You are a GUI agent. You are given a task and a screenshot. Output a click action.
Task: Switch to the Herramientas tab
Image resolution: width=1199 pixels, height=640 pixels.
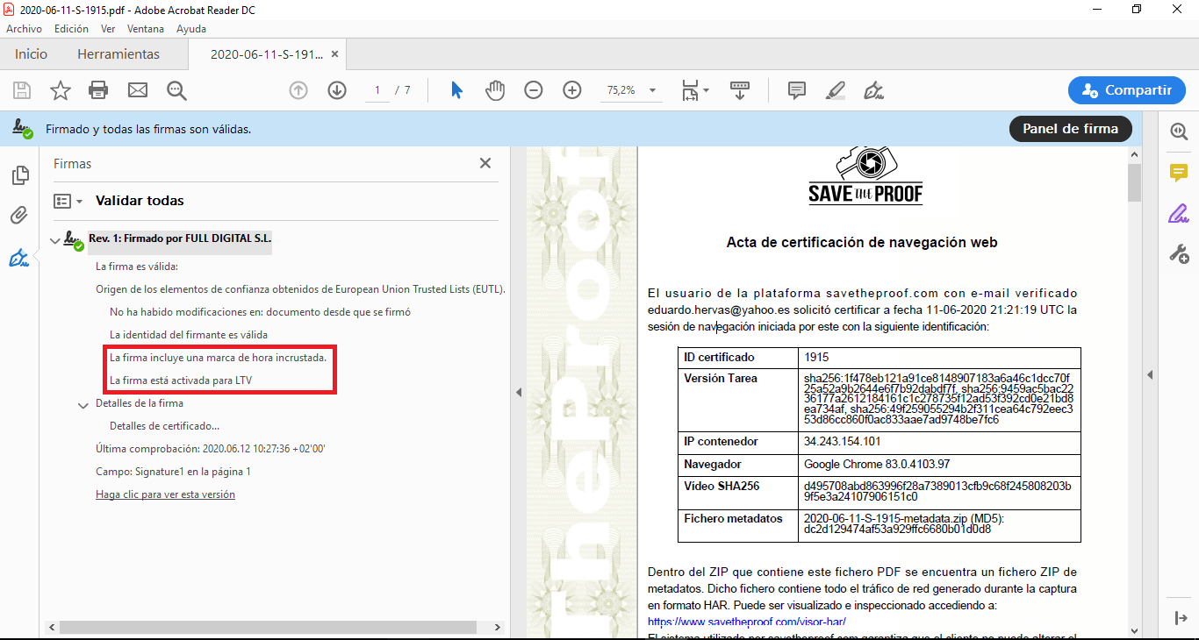[118, 54]
